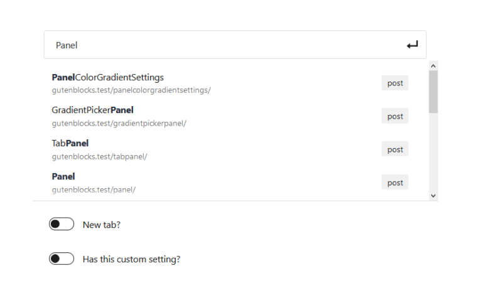Click the Panel search input field
Image resolution: width=482 pixels, height=295 pixels.
(x=235, y=45)
